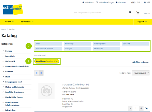Add product to cart with cart button
This screenshot has height=112, width=152.
(x=147, y=108)
